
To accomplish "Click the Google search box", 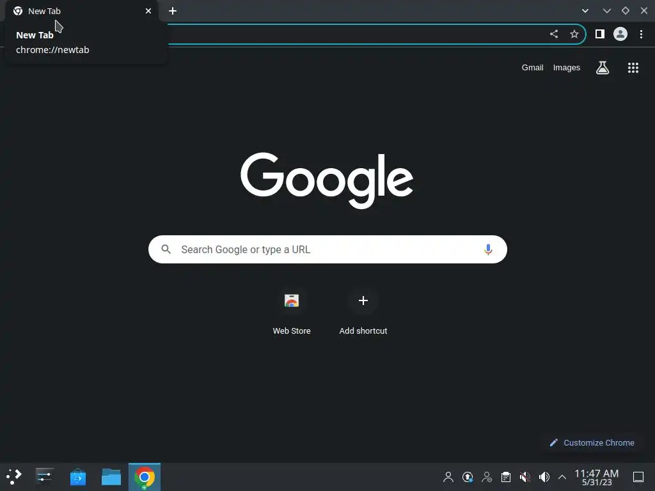I will pos(327,249).
